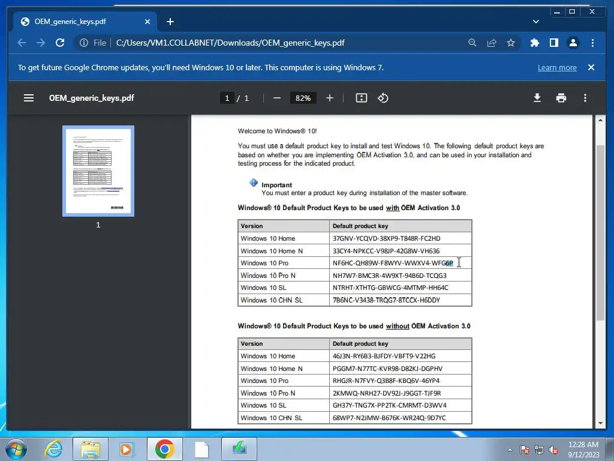Click the key NTRHT-XTHTG-GBWCG-4MTMP-HH64C

[x=390, y=288]
